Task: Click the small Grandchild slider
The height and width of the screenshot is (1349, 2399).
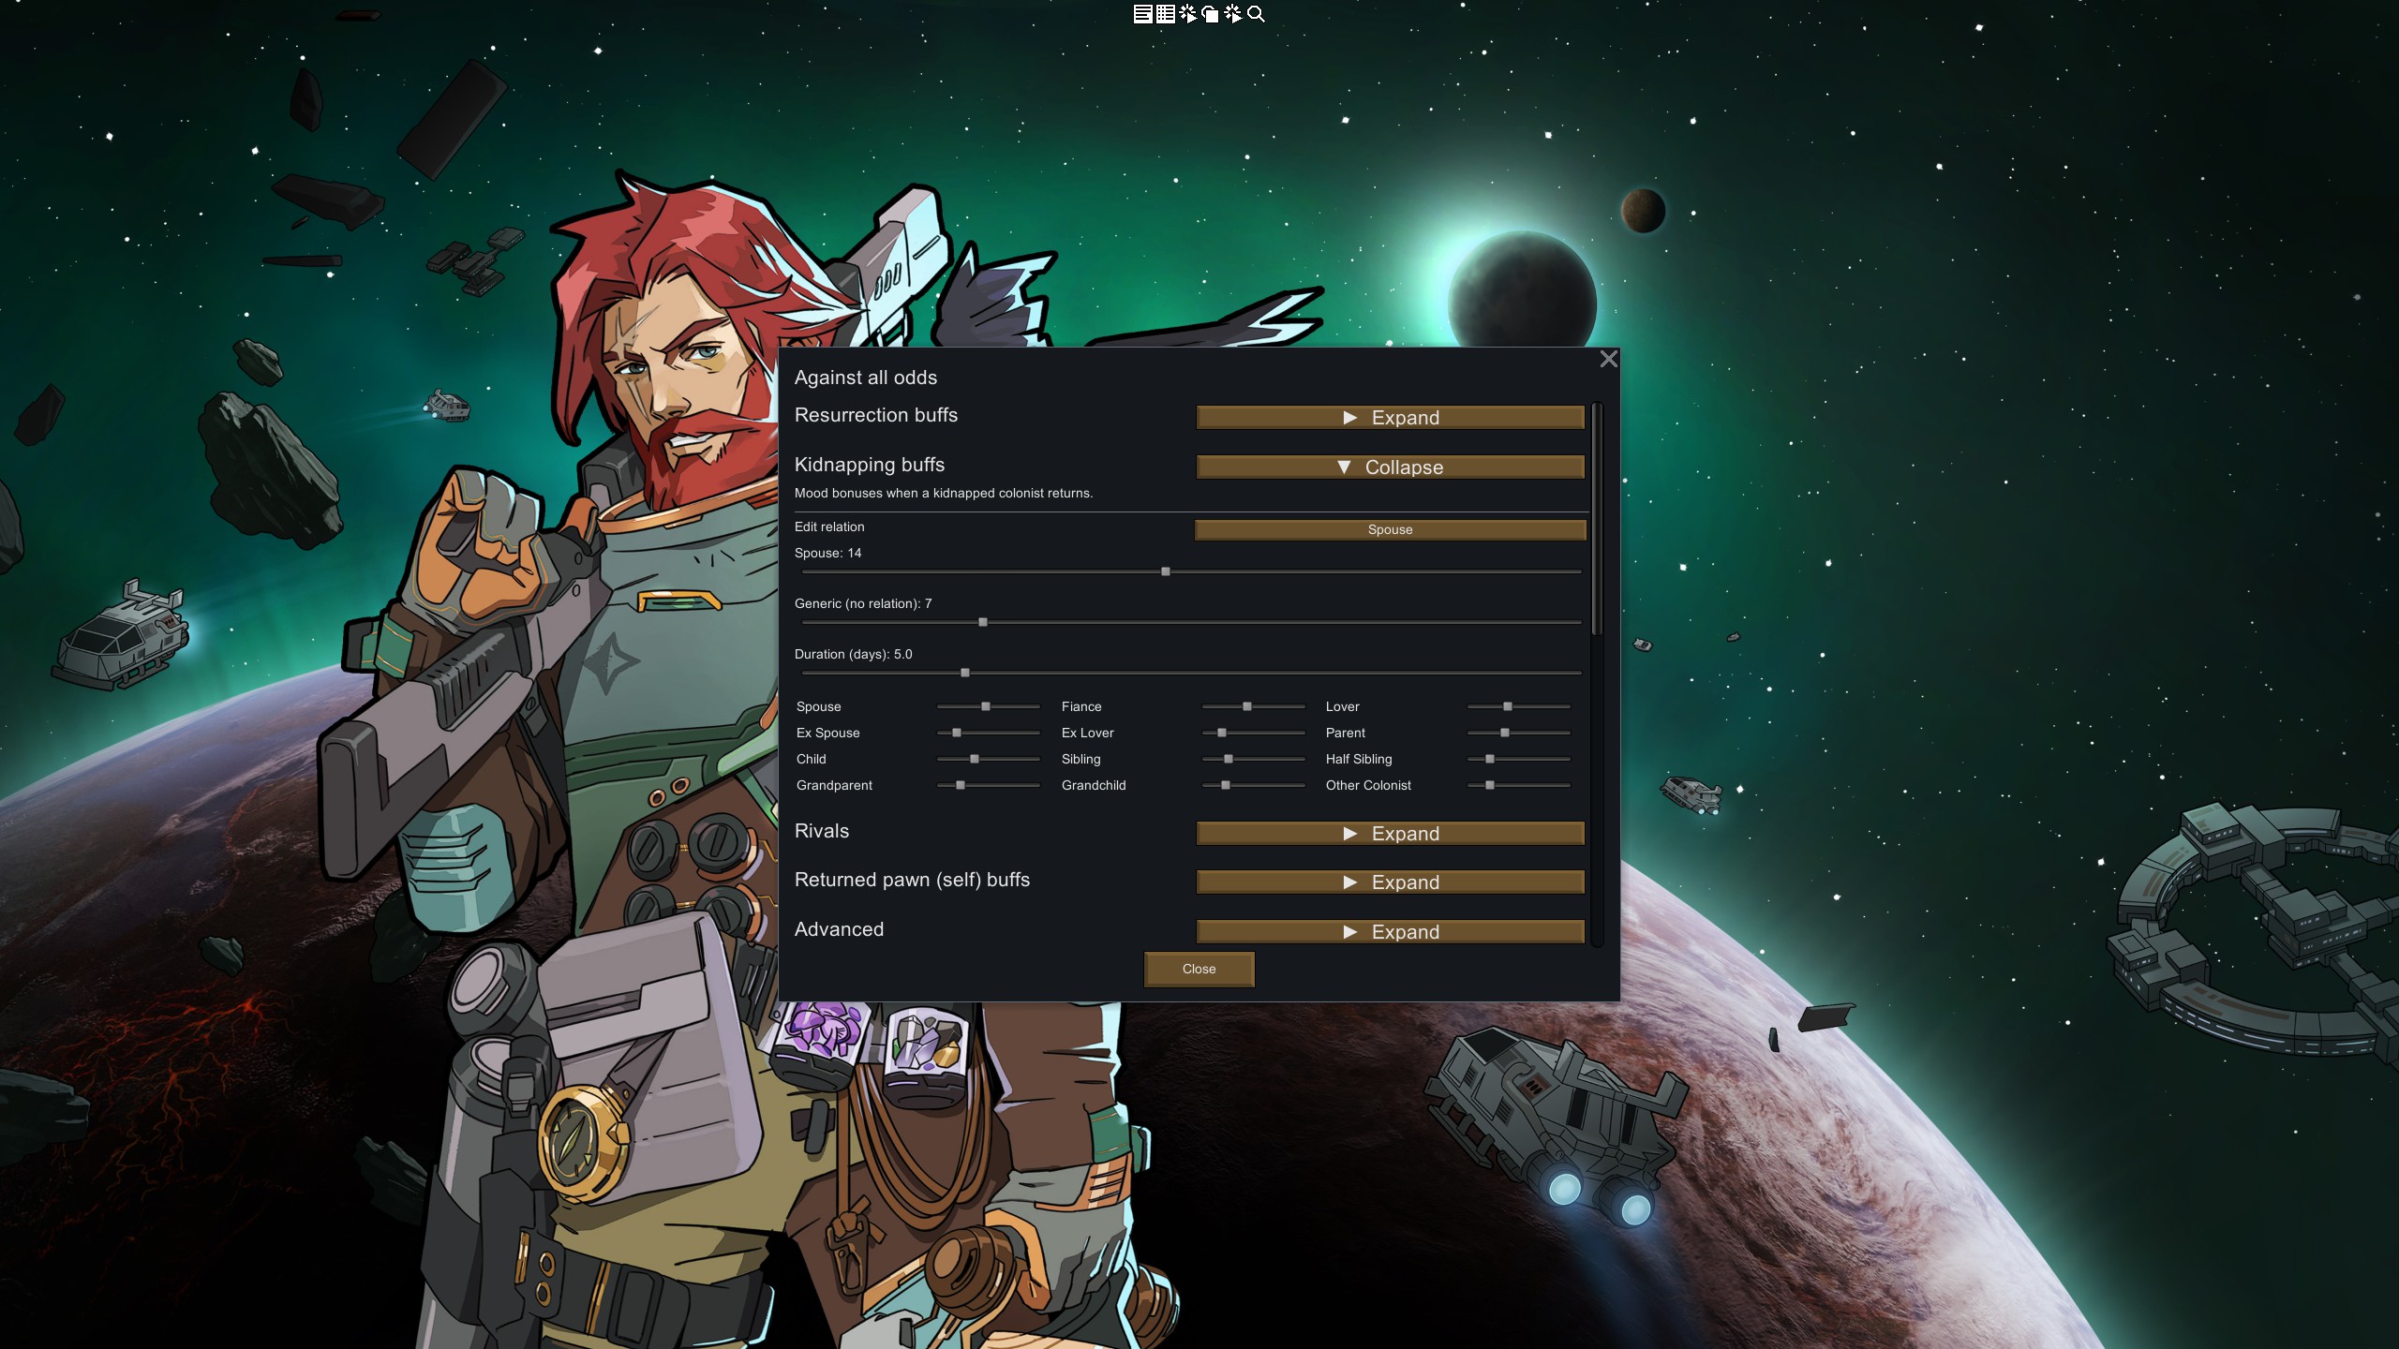Action: point(1254,785)
